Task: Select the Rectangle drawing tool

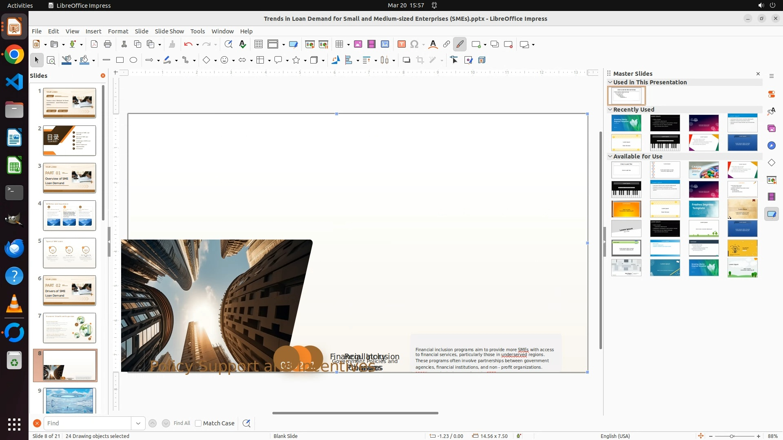Action: tap(120, 60)
